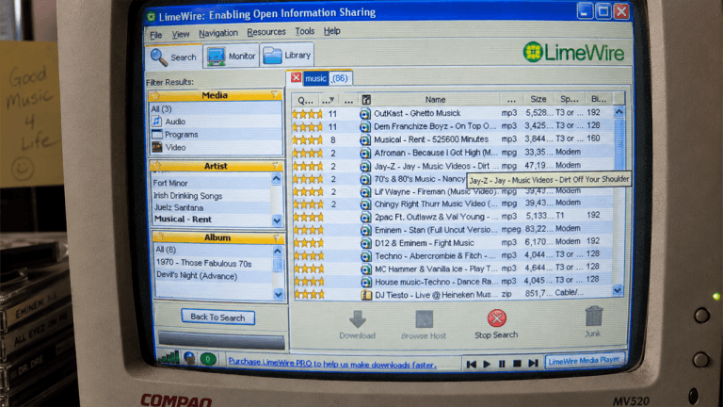Open the Navigation menu
723x407 pixels.
(x=218, y=33)
